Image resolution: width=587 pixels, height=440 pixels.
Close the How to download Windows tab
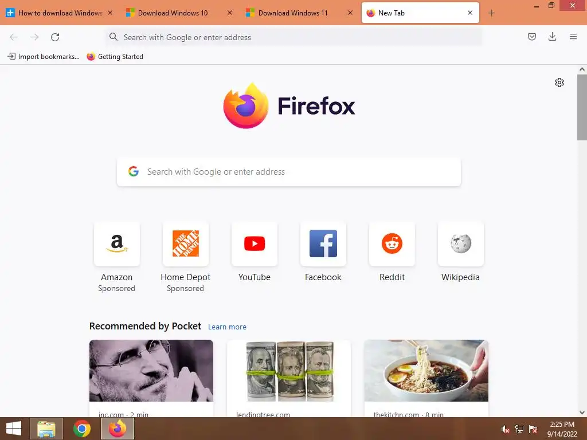(110, 13)
